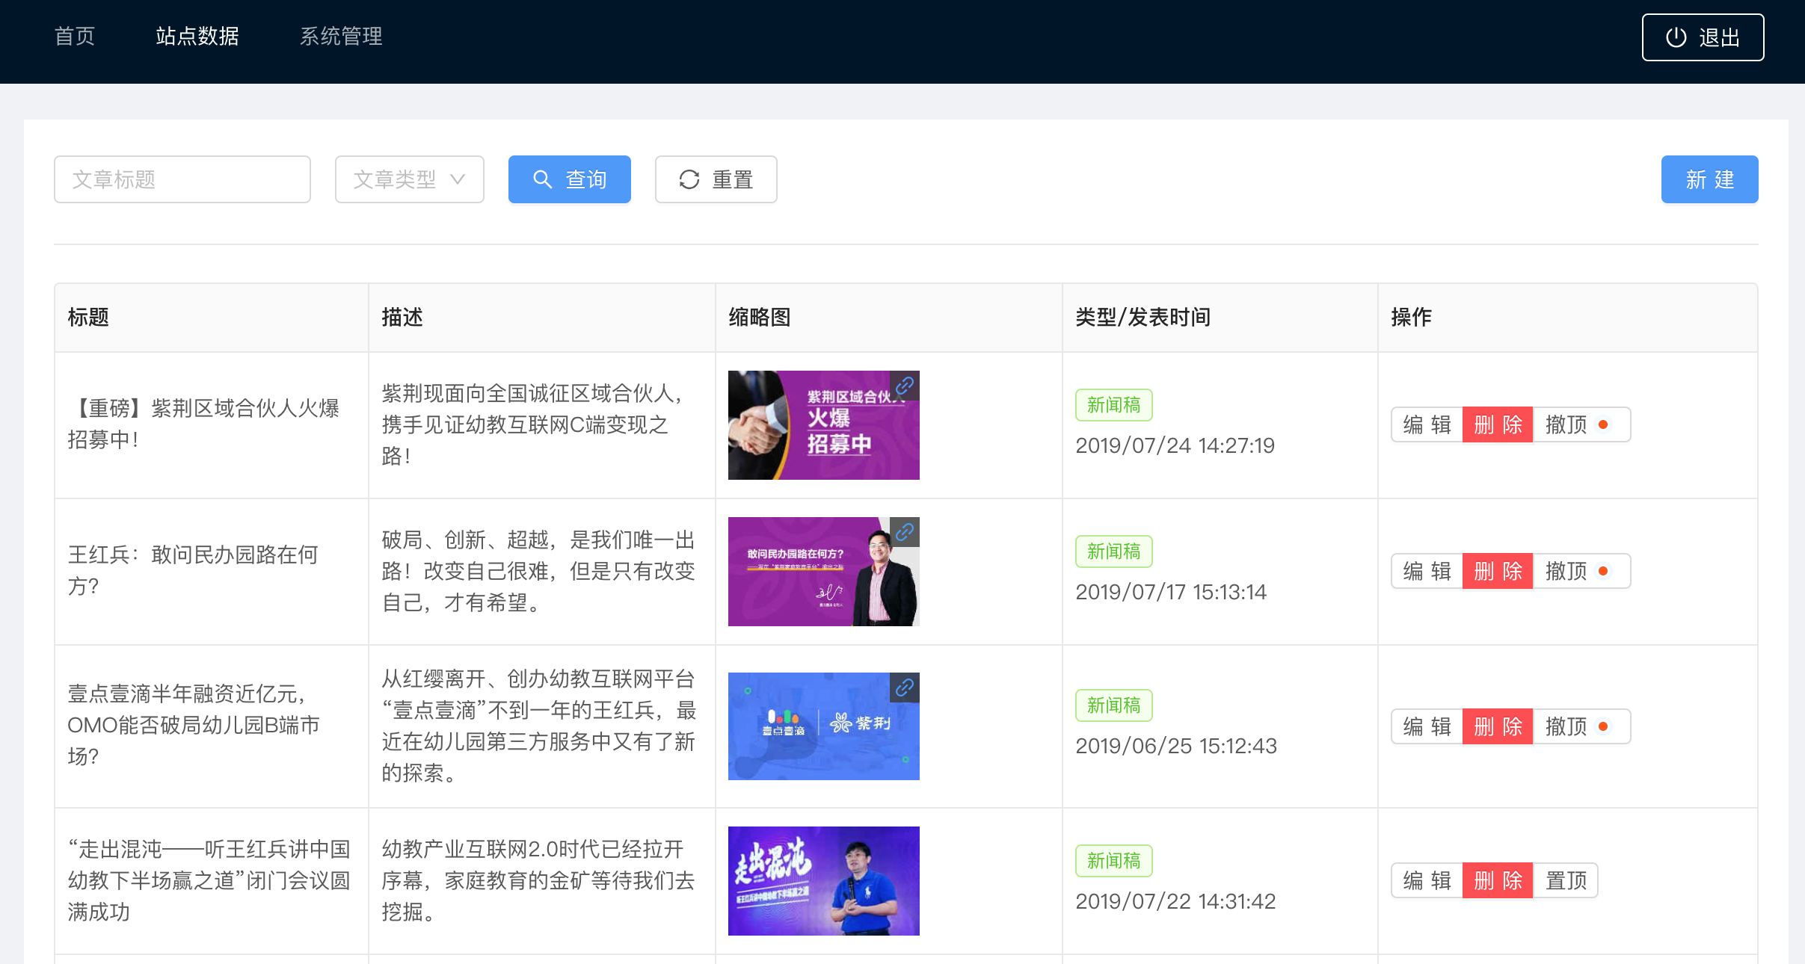Viewport: 1805px width, 964px height.
Task: Click the magnifier icon in 查询 button
Action: coord(542,179)
